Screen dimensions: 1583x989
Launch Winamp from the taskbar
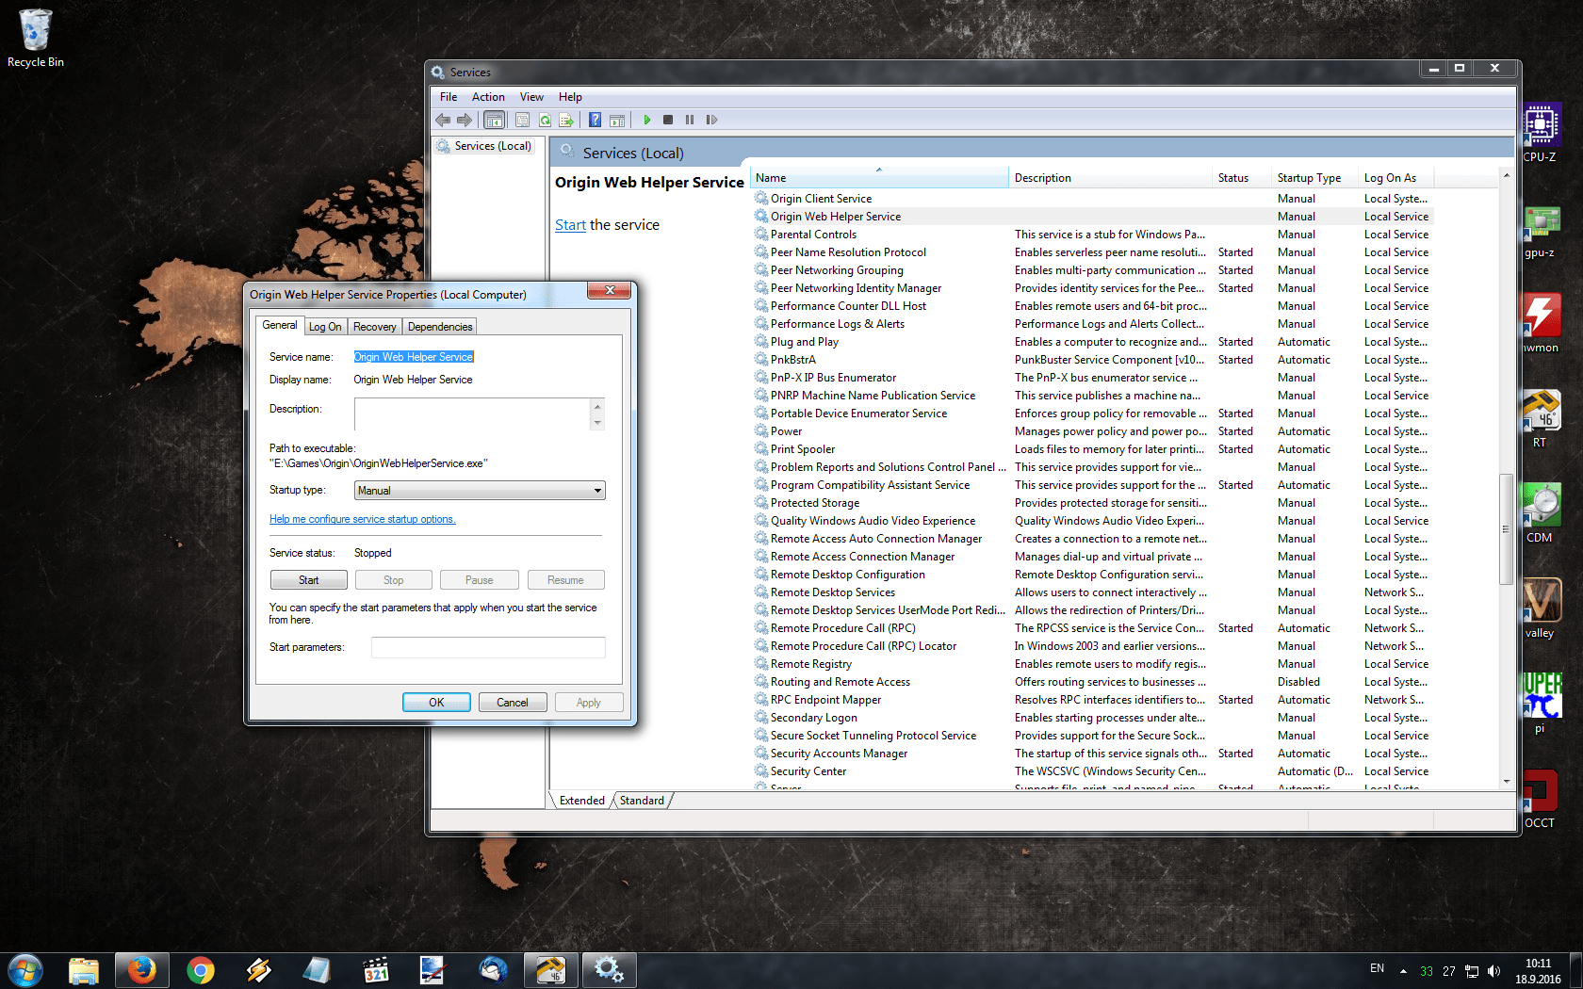pyautogui.click(x=259, y=970)
